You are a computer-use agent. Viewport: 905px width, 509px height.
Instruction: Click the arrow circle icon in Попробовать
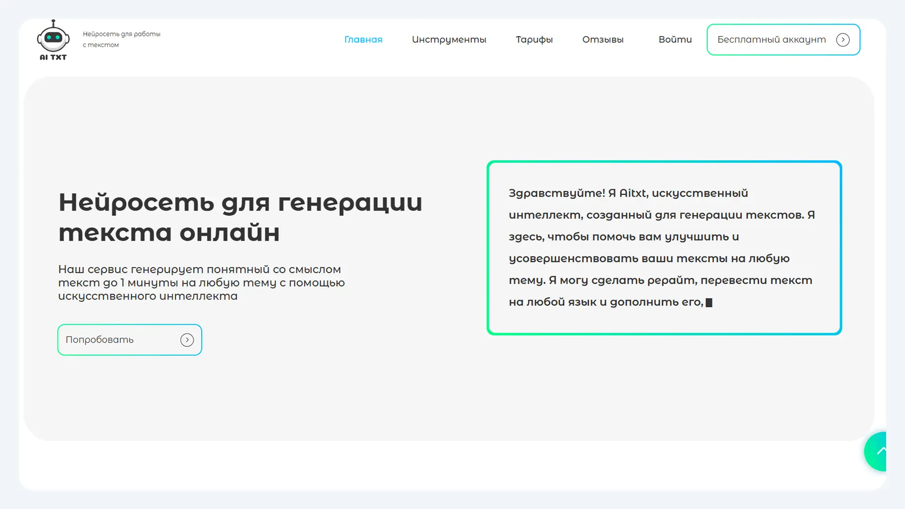click(187, 340)
